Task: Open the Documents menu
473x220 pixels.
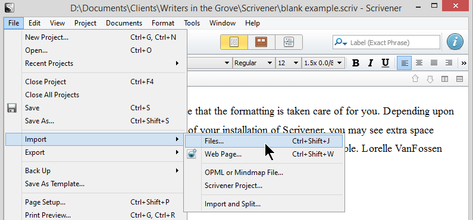Action: (124, 23)
